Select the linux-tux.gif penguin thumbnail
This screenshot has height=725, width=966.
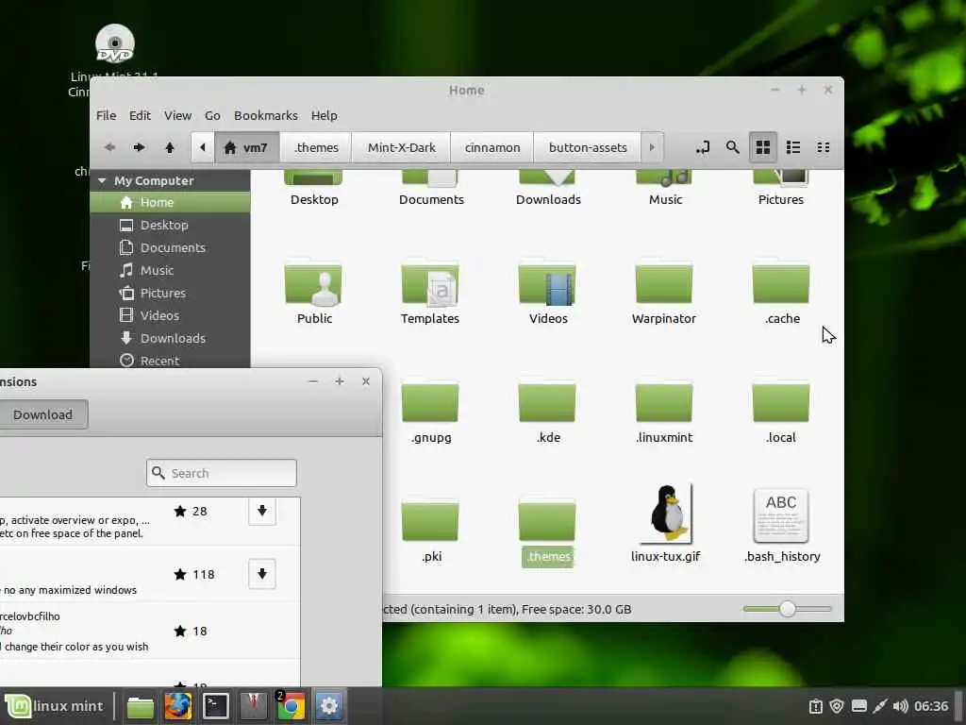tap(666, 514)
